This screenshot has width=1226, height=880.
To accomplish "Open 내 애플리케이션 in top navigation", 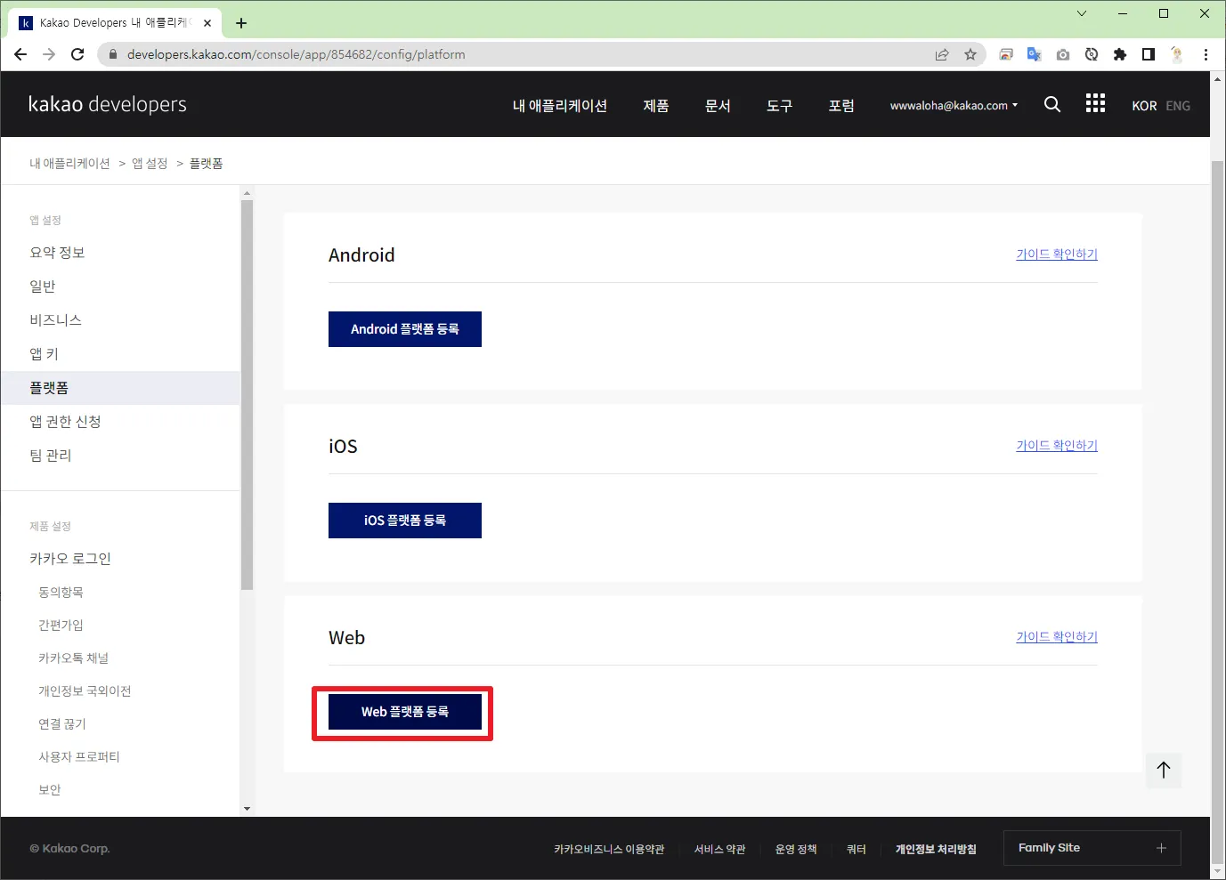I will pos(560,105).
